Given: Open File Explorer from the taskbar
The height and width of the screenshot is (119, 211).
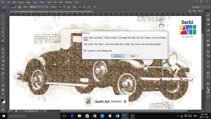Looking at the screenshot, I should click(x=79, y=116).
